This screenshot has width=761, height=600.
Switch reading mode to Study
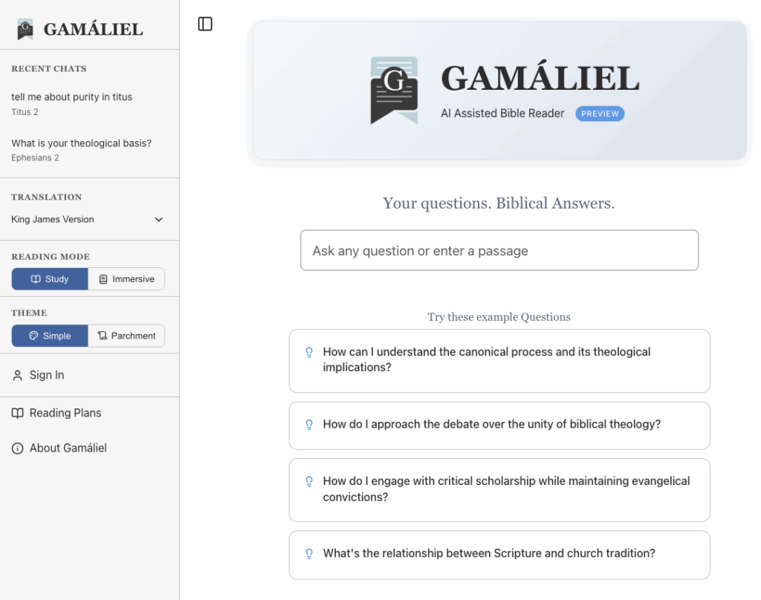point(50,279)
